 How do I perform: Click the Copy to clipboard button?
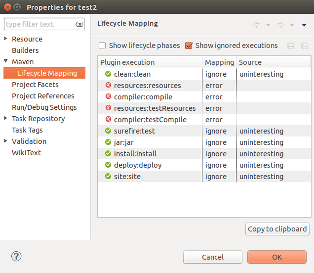(x=277, y=229)
